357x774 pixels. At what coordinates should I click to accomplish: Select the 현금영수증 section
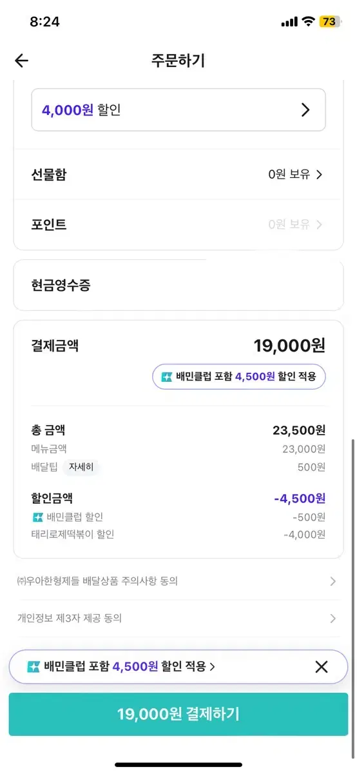179,285
